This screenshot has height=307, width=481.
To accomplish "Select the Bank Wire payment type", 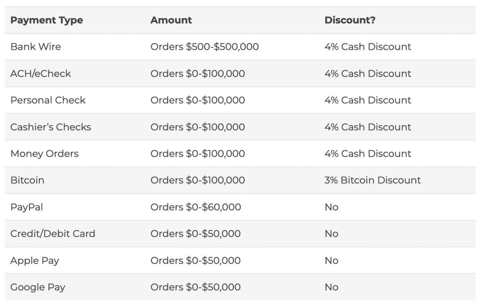I will [x=36, y=47].
